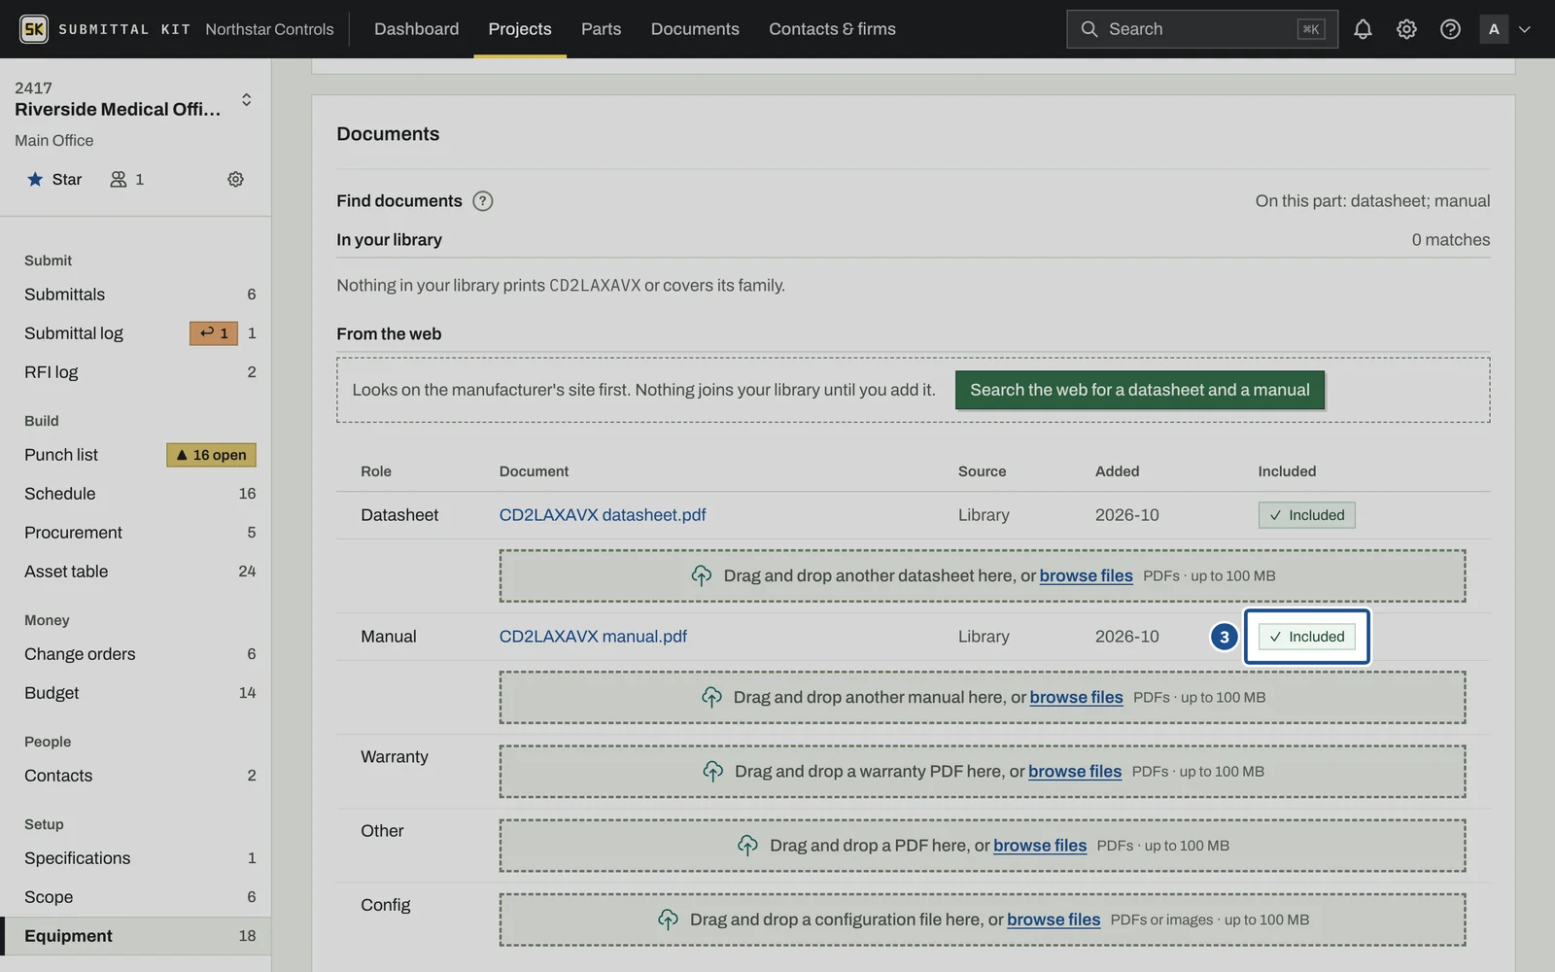
Task: Browse files for another manual
Action: [1076, 697]
